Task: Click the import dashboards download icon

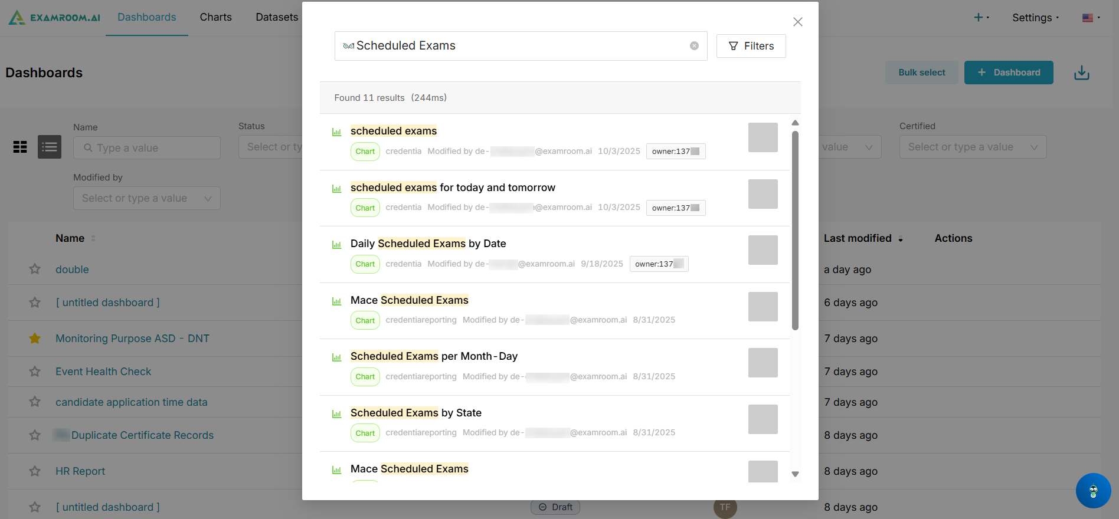Action: (1081, 73)
